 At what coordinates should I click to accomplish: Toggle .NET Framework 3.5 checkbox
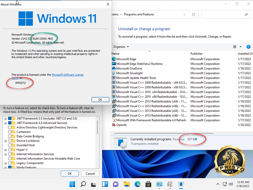click(10, 118)
